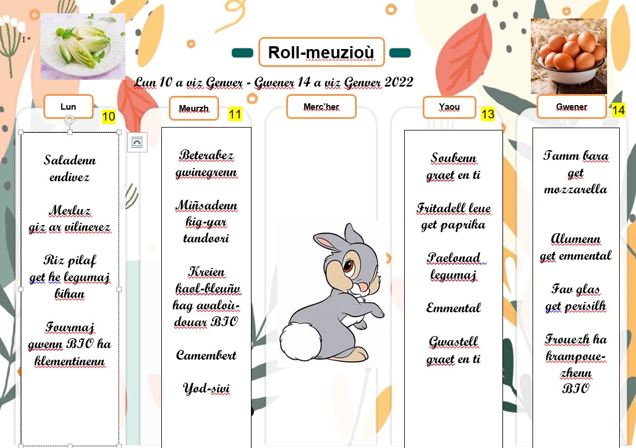Click the word Camembert in Meurzh column
This screenshot has width=636, height=448.
click(206, 355)
